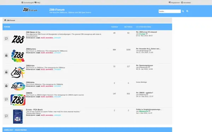Open last post Re: Spannungstensor
Image resolution: width=212 pixels, height=132 pixels.
[145, 65]
